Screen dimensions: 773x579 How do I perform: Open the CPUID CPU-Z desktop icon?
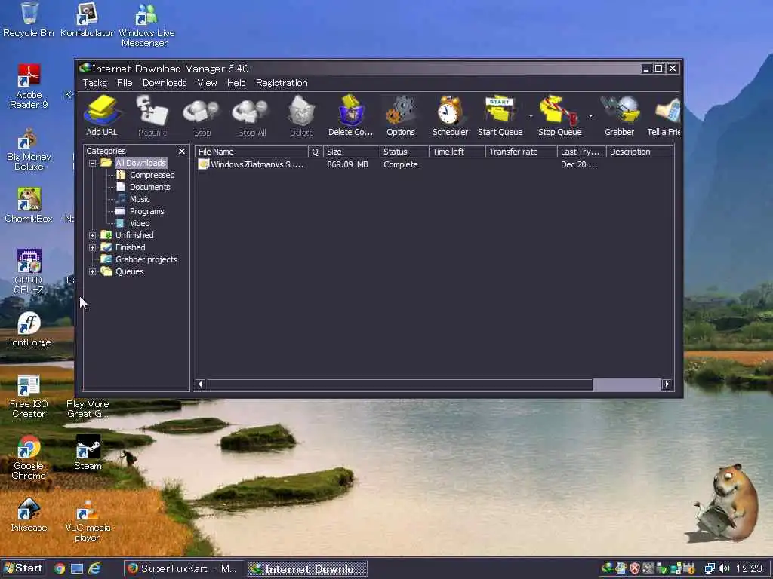click(x=29, y=271)
